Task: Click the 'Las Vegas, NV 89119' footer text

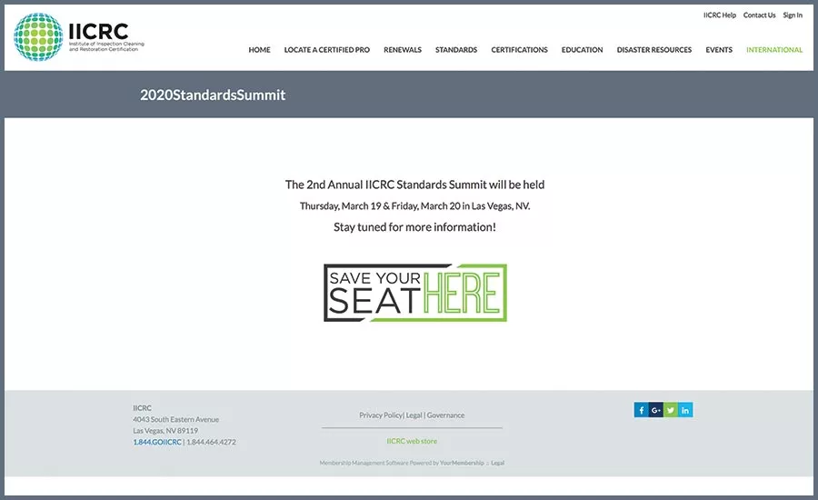Action: click(165, 431)
